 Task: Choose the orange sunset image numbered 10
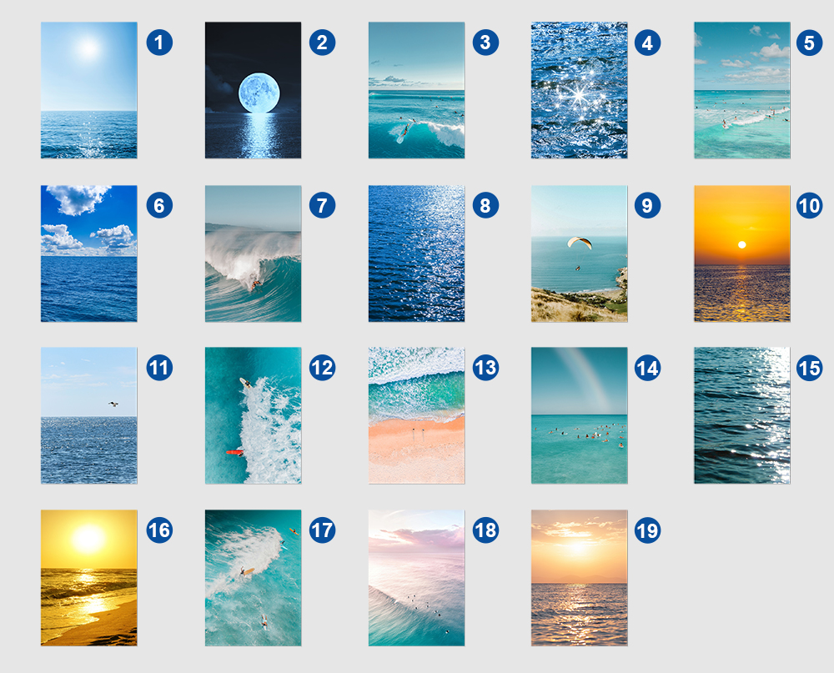(x=742, y=254)
